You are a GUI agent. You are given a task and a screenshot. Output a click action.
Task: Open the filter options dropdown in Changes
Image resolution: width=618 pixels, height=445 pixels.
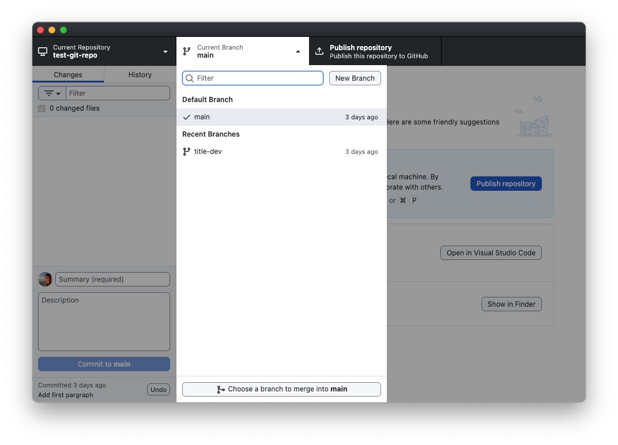[x=52, y=93]
